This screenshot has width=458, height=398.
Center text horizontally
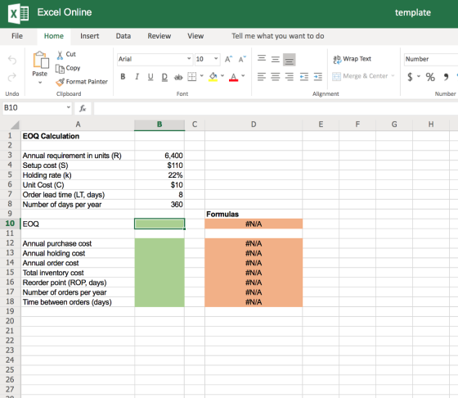276,77
